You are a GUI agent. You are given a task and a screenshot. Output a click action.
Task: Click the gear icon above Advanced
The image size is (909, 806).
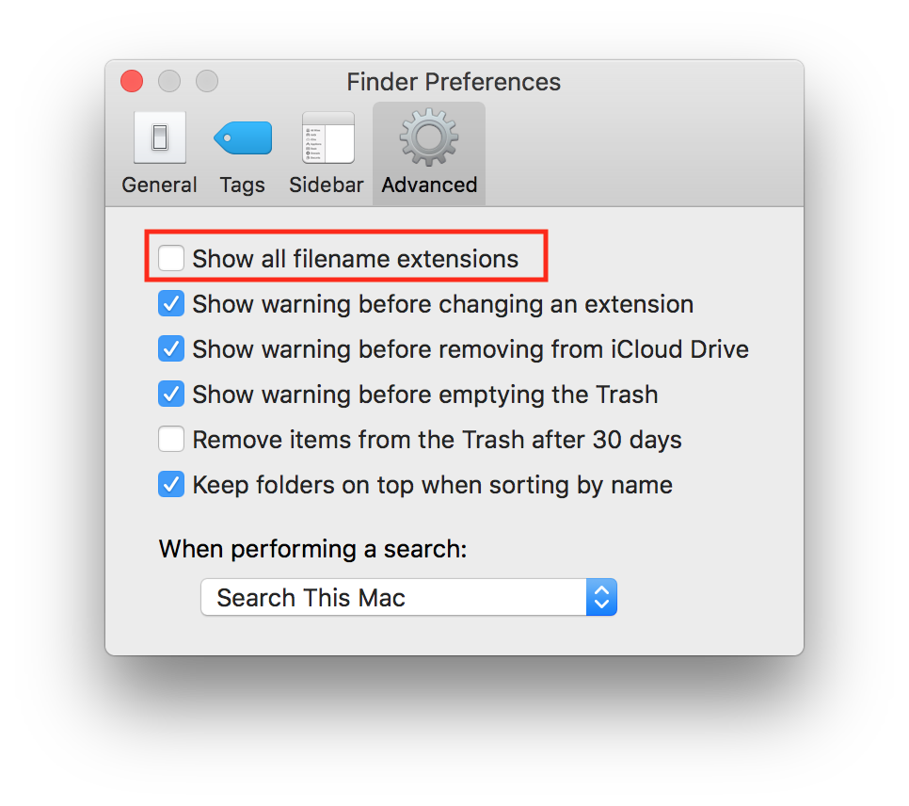[x=428, y=137]
